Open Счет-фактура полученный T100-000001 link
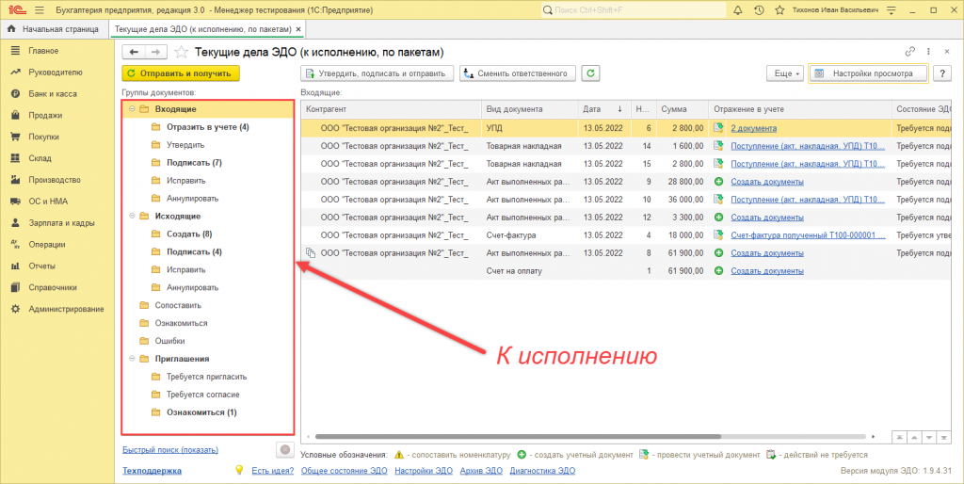964x484 pixels. 808,234
